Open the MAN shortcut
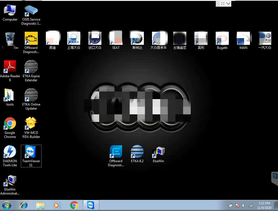 tap(243, 41)
